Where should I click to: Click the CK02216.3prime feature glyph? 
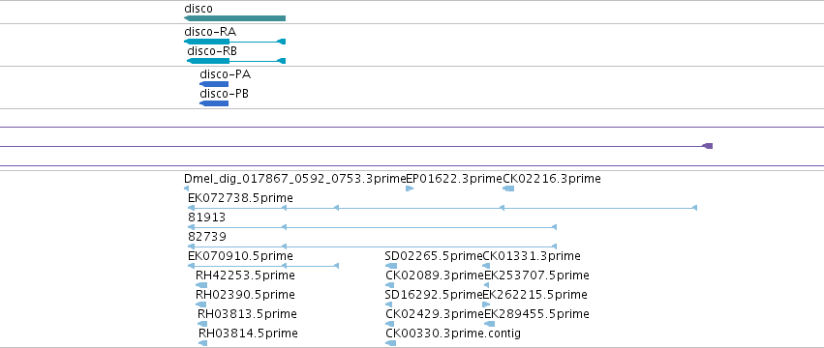click(x=508, y=188)
